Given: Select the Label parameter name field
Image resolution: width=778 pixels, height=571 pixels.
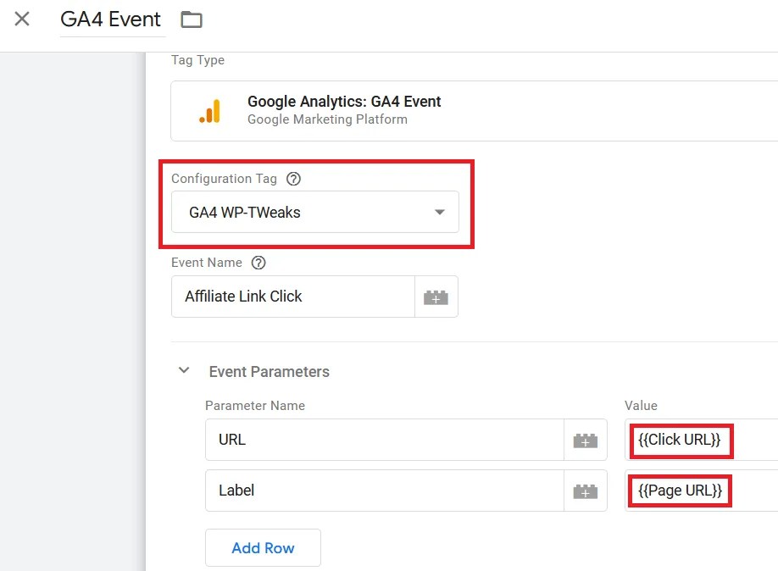Looking at the screenshot, I should click(x=373, y=491).
